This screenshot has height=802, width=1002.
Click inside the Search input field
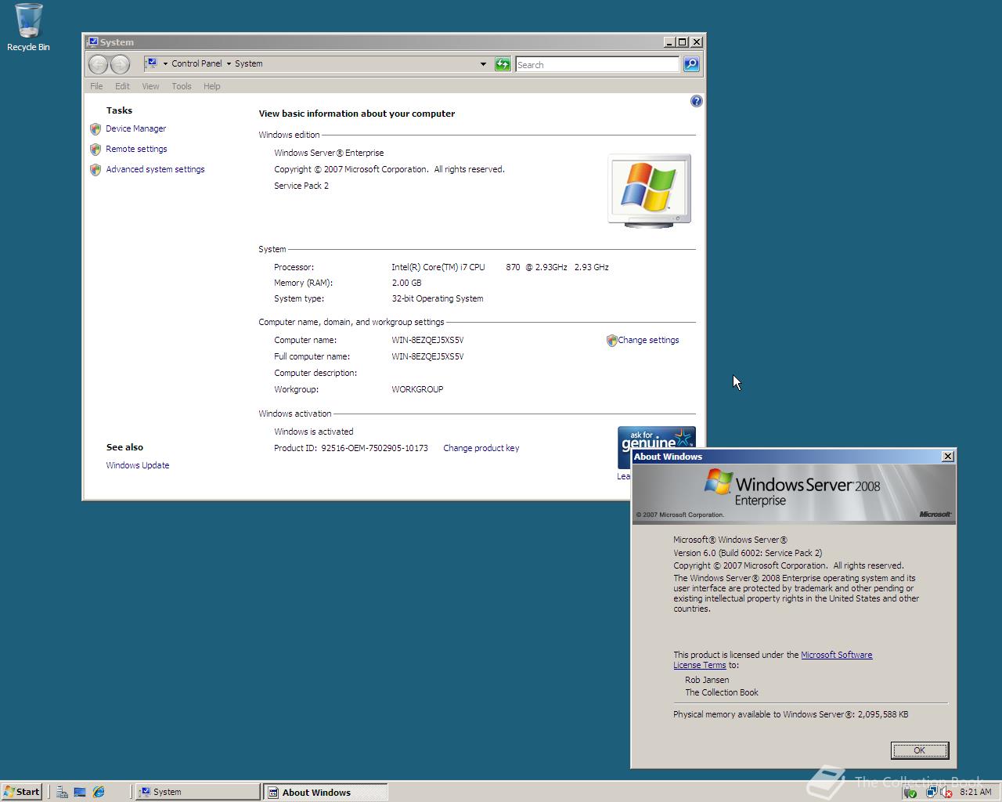point(597,64)
